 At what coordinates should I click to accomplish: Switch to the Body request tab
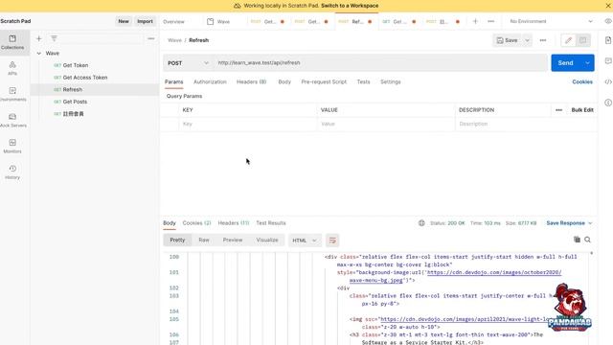(284, 81)
